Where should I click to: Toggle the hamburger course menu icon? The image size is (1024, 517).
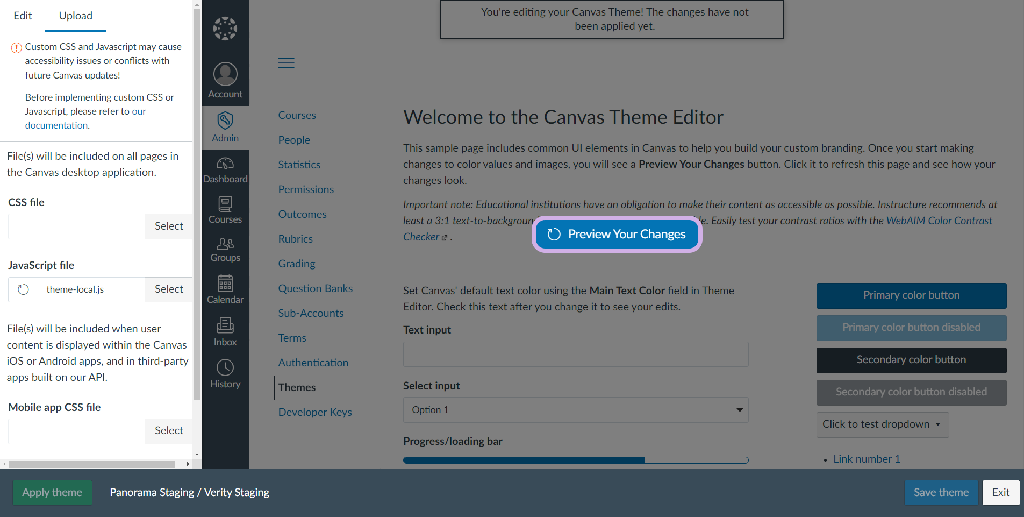click(286, 63)
